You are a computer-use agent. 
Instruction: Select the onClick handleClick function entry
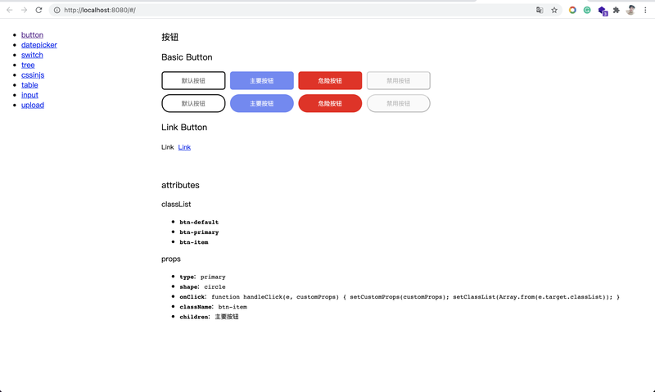click(400, 297)
